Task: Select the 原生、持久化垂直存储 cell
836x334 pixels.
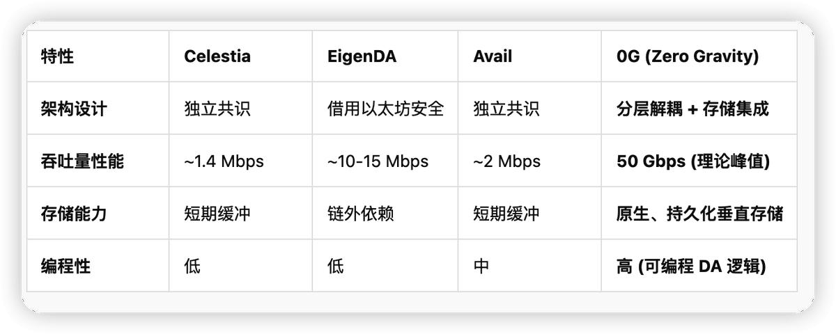Action: click(x=699, y=214)
